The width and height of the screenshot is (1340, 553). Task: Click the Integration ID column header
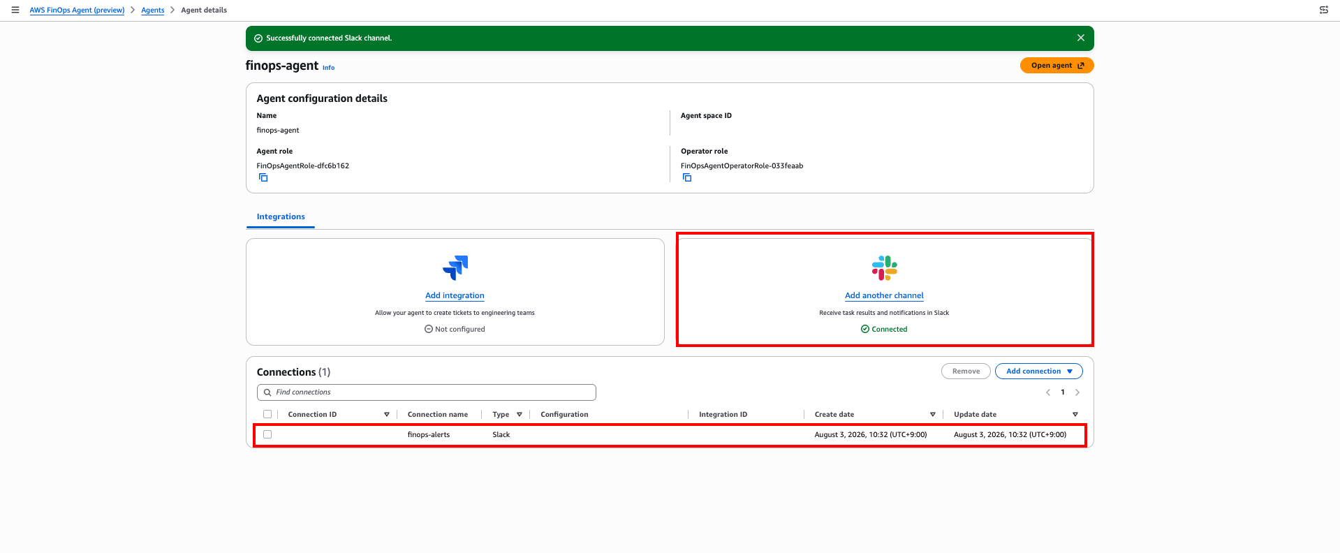point(723,415)
